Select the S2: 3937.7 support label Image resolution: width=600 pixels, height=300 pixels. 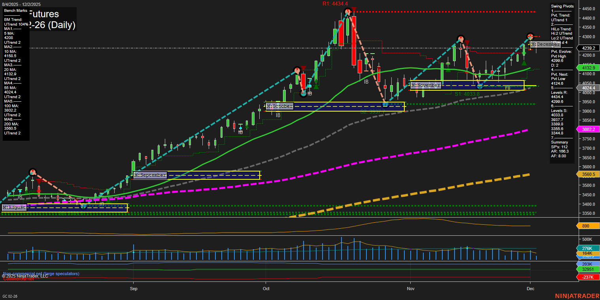pyautogui.click(x=372, y=112)
